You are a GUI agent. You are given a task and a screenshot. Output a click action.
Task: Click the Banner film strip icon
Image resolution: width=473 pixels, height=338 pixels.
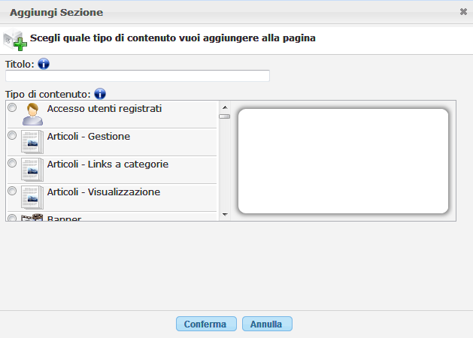(32, 218)
